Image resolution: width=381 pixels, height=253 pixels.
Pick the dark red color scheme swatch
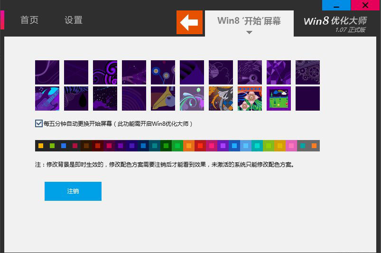pyautogui.click(x=98, y=146)
